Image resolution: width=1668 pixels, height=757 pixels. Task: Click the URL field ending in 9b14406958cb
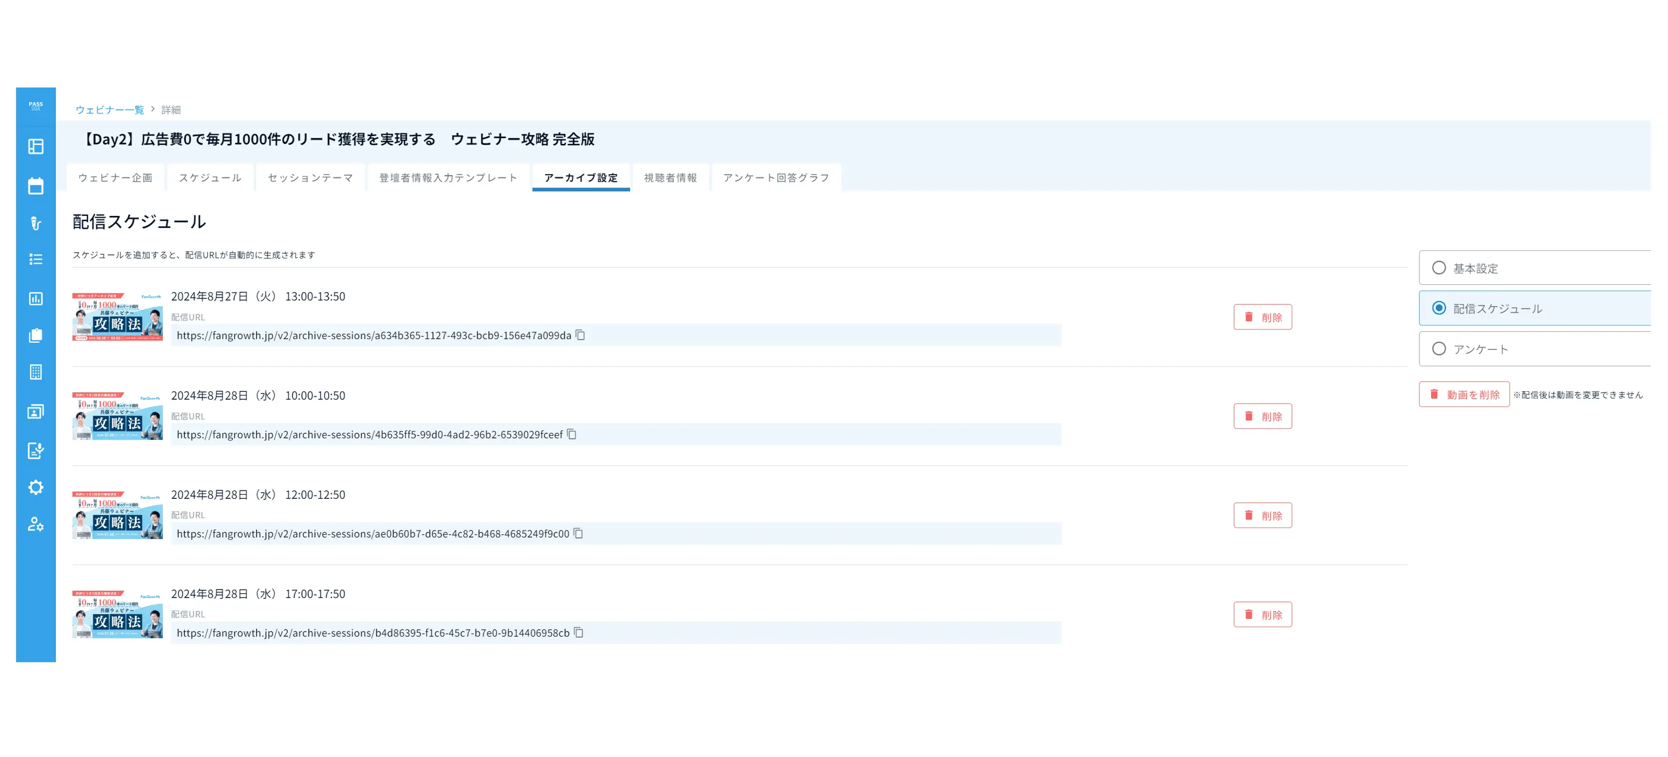coord(616,633)
